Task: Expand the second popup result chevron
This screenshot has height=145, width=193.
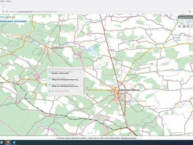Action: click(x=80, y=79)
